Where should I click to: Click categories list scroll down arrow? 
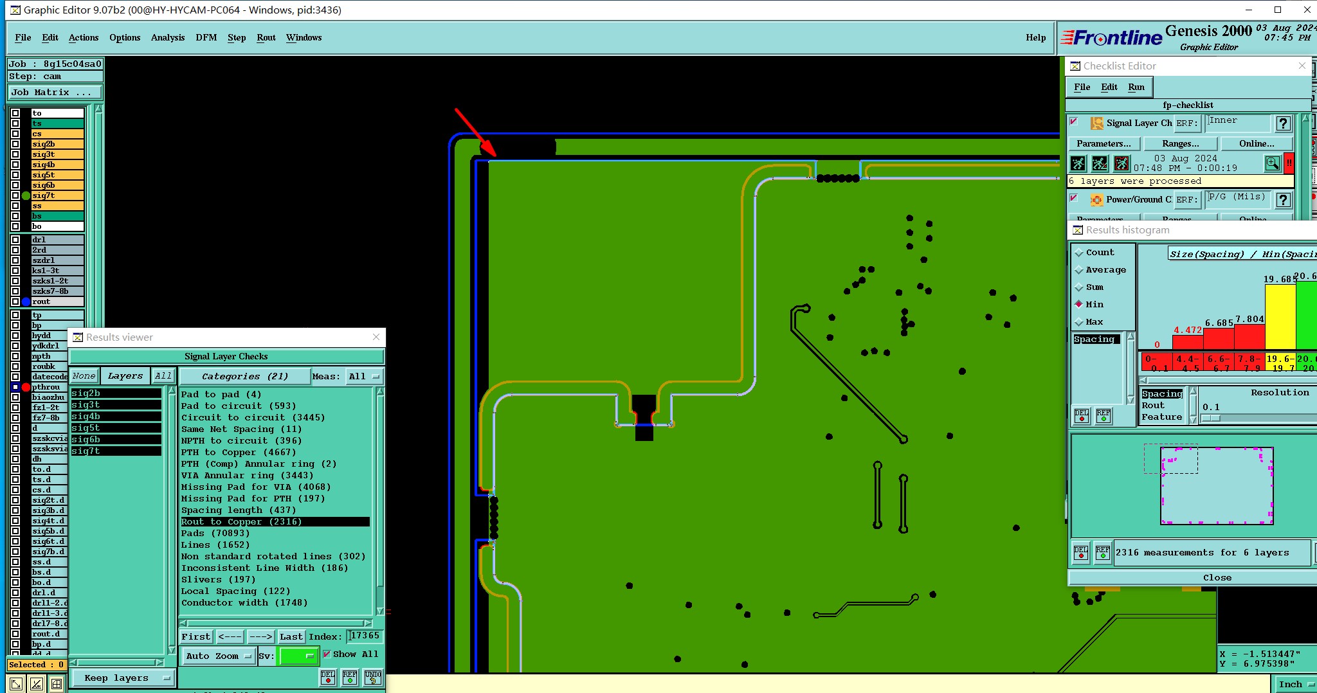coord(380,611)
